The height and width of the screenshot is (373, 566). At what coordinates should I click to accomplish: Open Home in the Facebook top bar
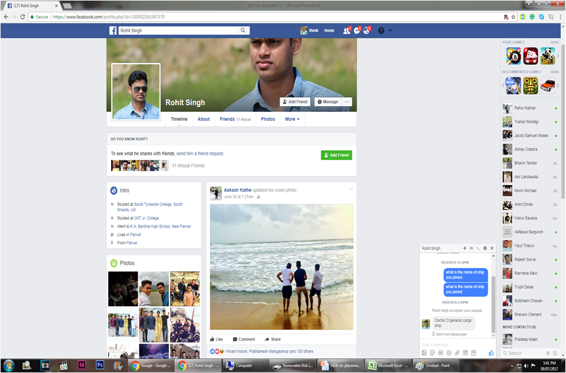pyautogui.click(x=329, y=31)
